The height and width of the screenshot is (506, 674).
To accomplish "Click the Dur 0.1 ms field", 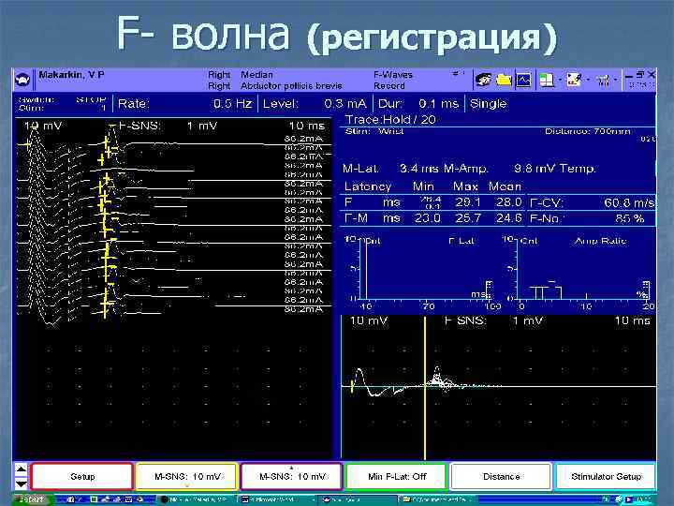I will point(418,104).
